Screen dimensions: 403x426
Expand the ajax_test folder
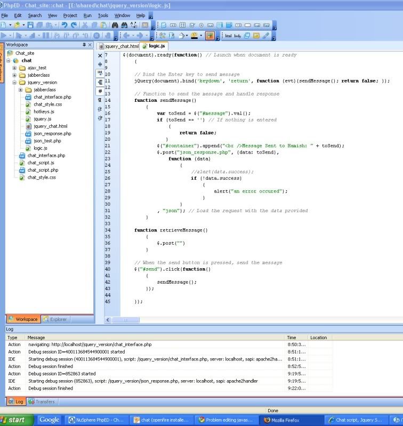click(x=15, y=68)
